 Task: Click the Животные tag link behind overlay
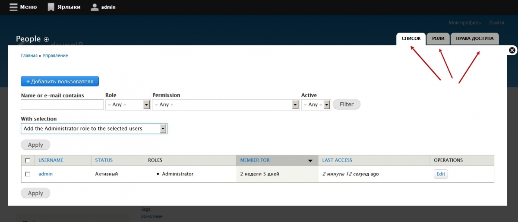tap(152, 216)
